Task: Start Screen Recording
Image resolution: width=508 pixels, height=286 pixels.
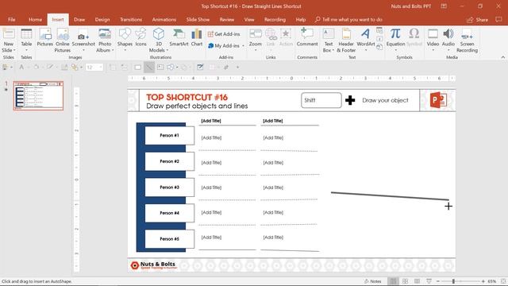Action: click(467, 41)
